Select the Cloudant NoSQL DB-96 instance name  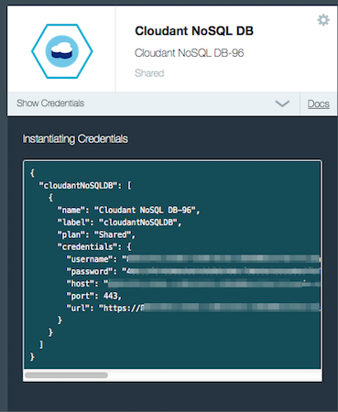pyautogui.click(x=190, y=53)
